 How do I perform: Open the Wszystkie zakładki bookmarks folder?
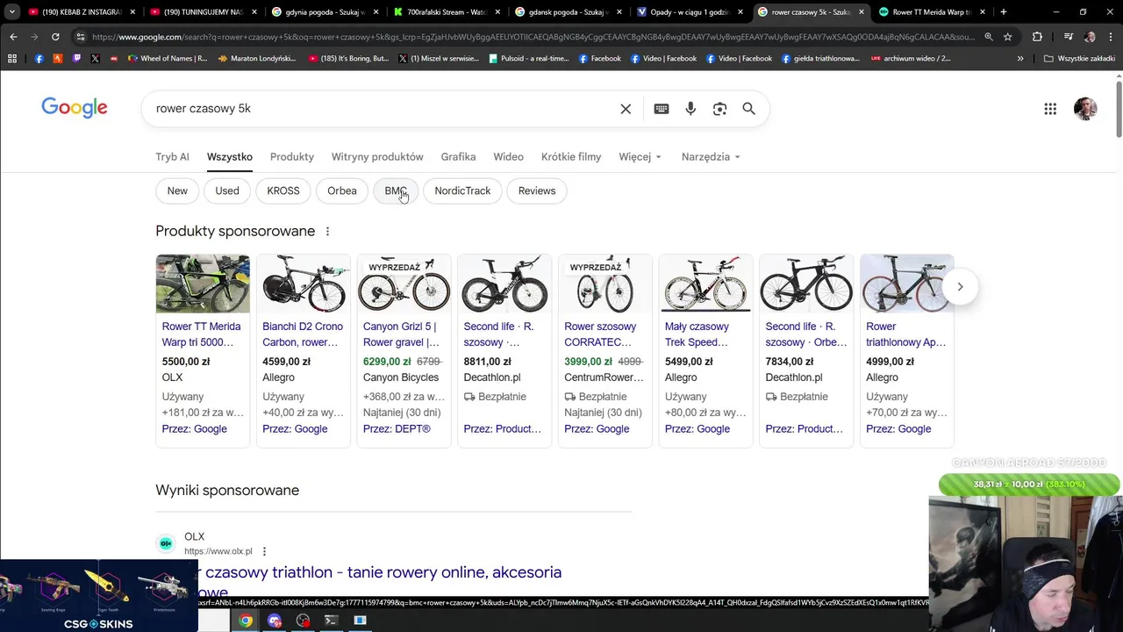(x=1079, y=59)
